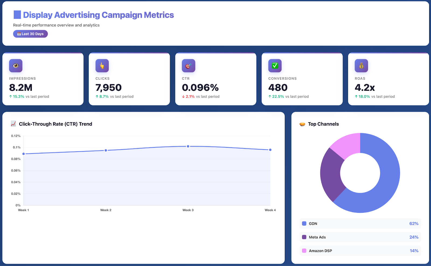Click the Conversions checkmark icon
431x266 pixels.
(275, 65)
